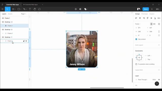Click Align top icon

[148, 18]
